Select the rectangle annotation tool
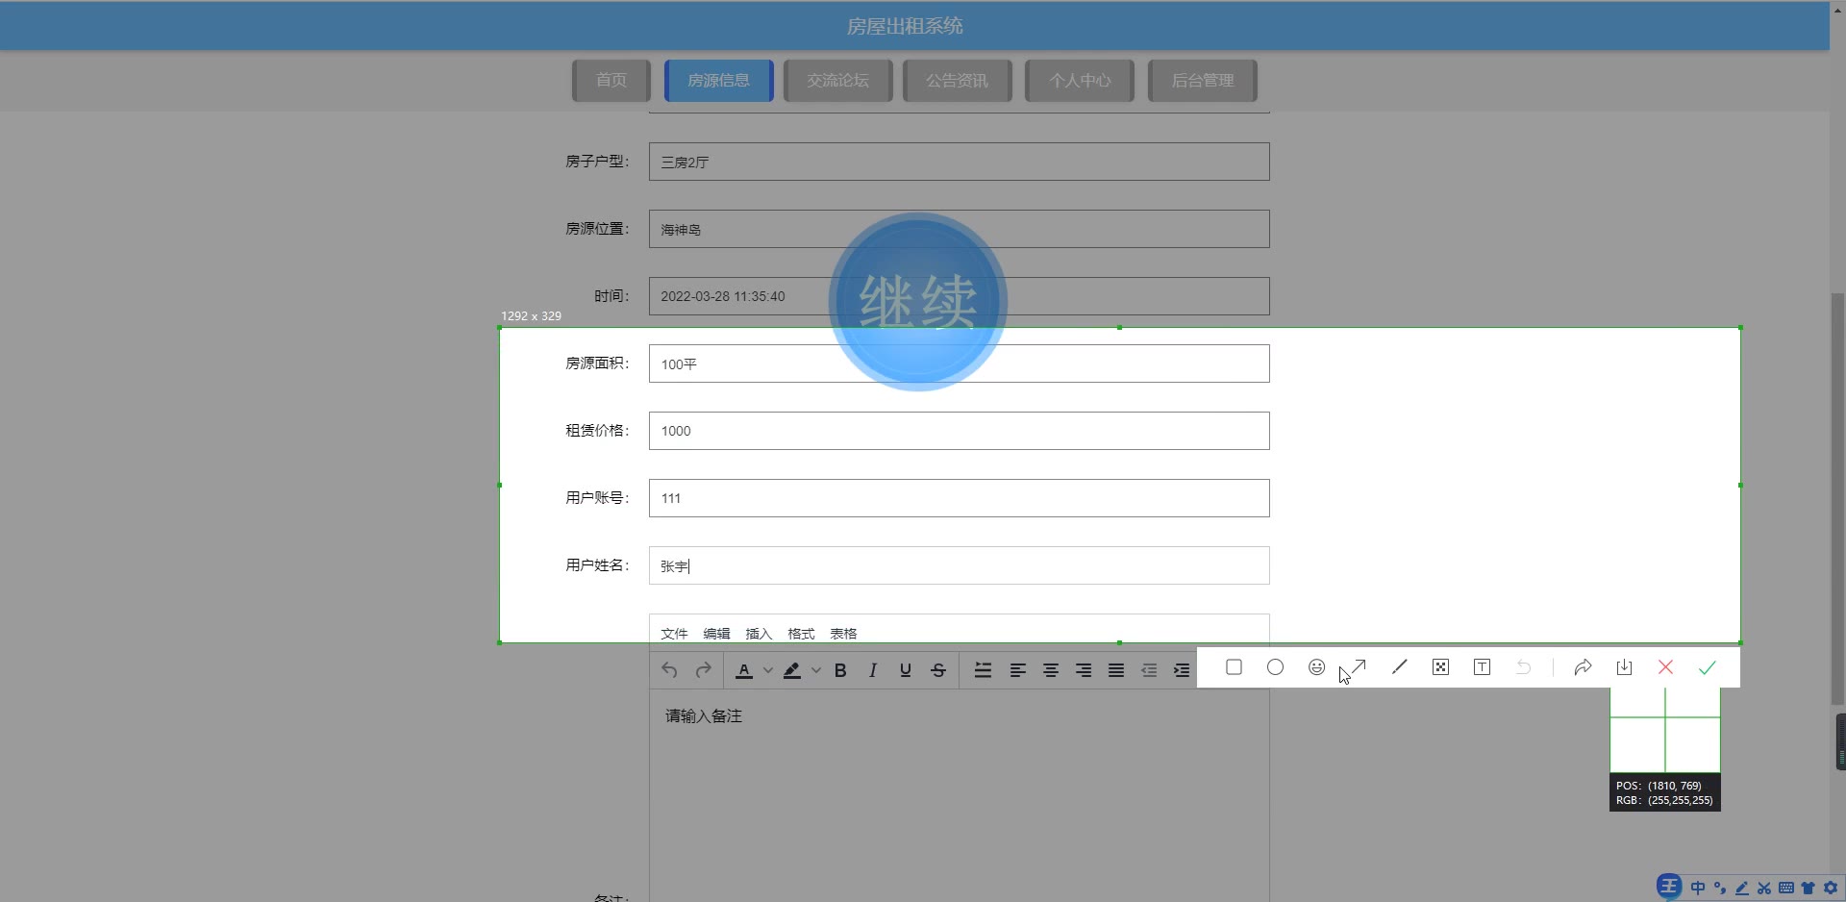Image resolution: width=1846 pixels, height=902 pixels. tap(1234, 667)
